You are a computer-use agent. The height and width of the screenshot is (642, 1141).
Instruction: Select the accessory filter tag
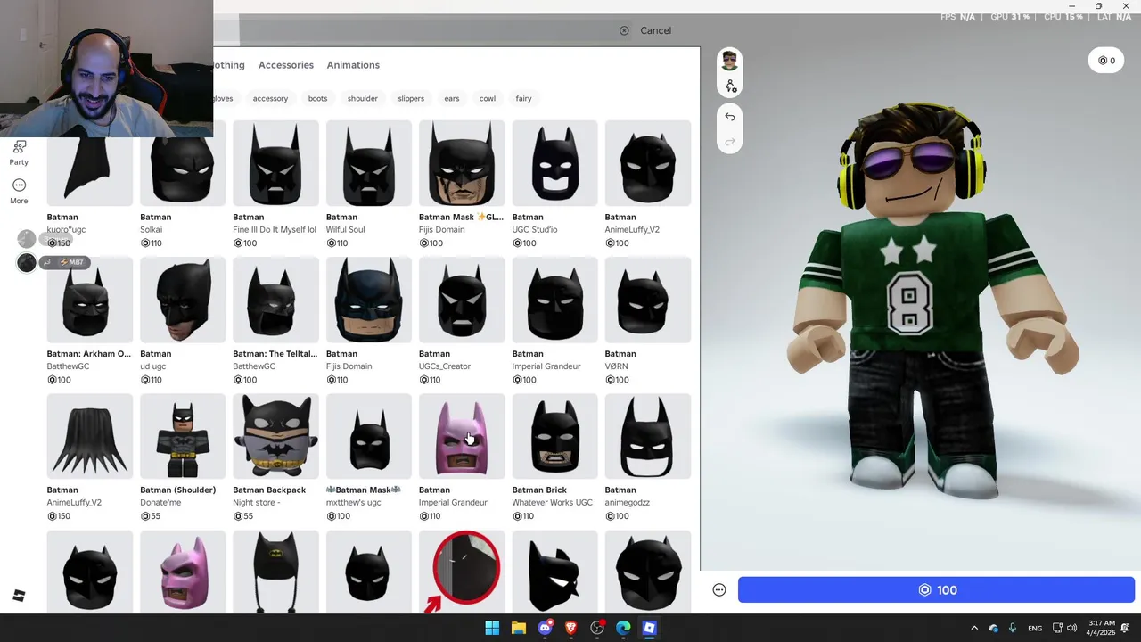tap(270, 99)
